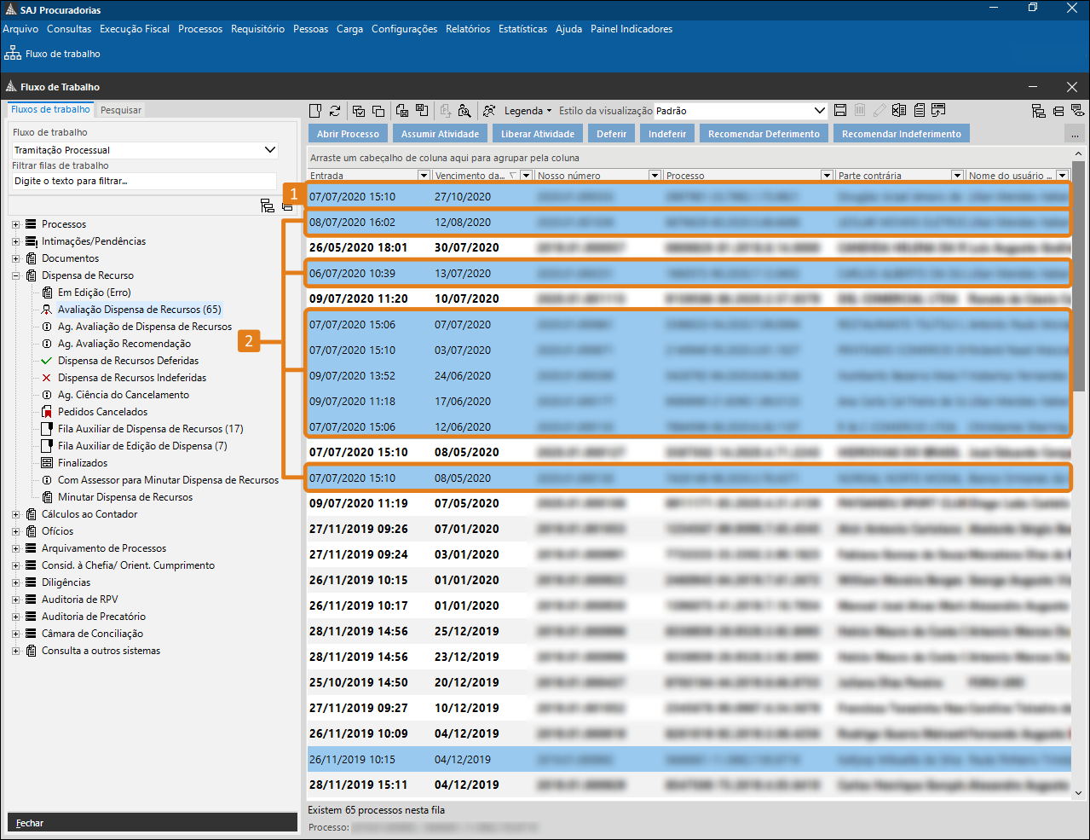Click the running figure icon beside Legenda
Screen dimensions: 1090x840
489,111
